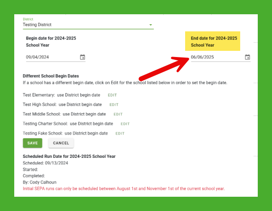This screenshot has width=272, height=211.
Task: Edit the Testing Charter School begin date
Action: [x=125, y=124]
